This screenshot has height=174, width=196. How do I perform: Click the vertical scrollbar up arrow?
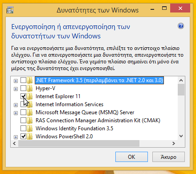click(x=181, y=80)
